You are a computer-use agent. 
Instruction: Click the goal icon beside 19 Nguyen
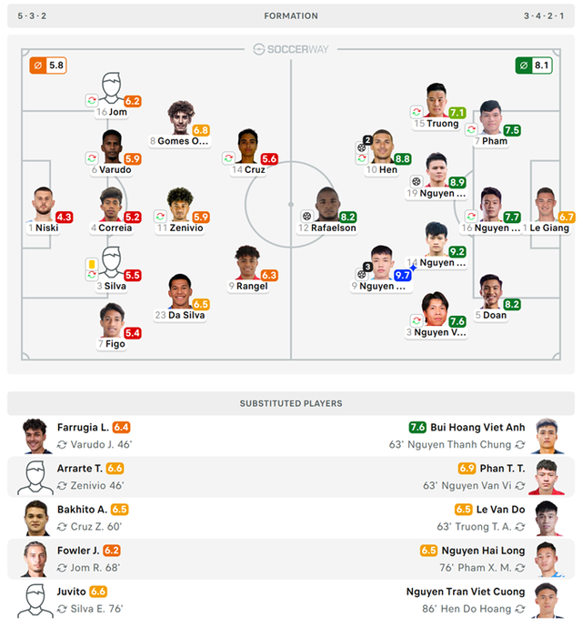point(416,181)
